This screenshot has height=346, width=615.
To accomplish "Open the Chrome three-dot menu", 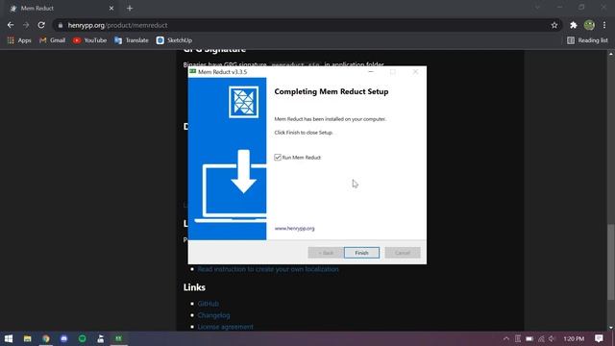I will tap(604, 25).
